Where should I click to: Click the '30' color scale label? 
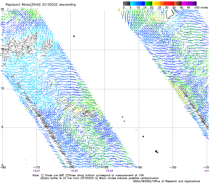[167, 8]
